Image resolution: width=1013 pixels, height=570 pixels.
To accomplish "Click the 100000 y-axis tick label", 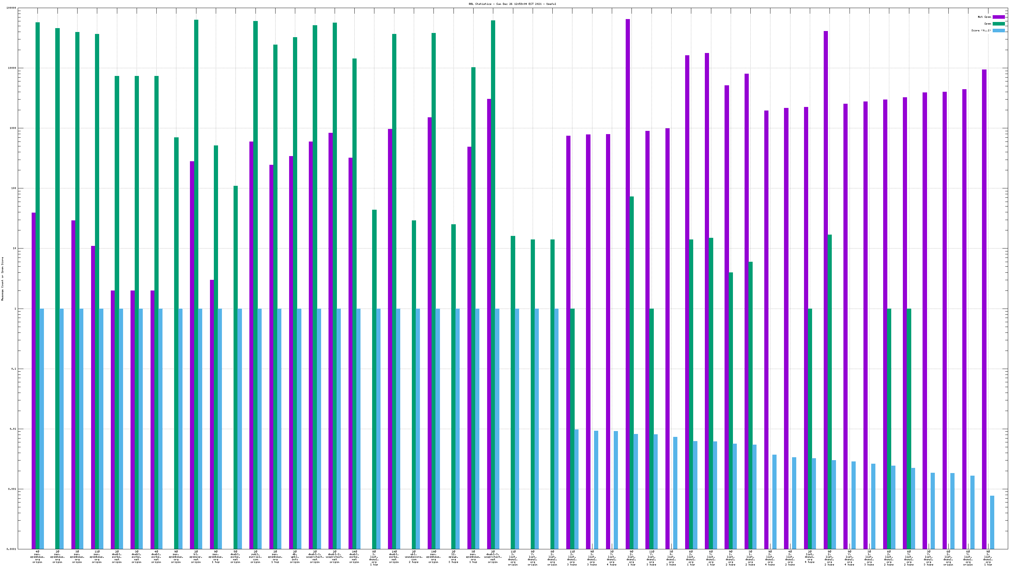I will point(12,8).
